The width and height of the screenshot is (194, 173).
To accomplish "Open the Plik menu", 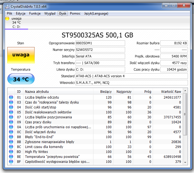I will [10, 13].
